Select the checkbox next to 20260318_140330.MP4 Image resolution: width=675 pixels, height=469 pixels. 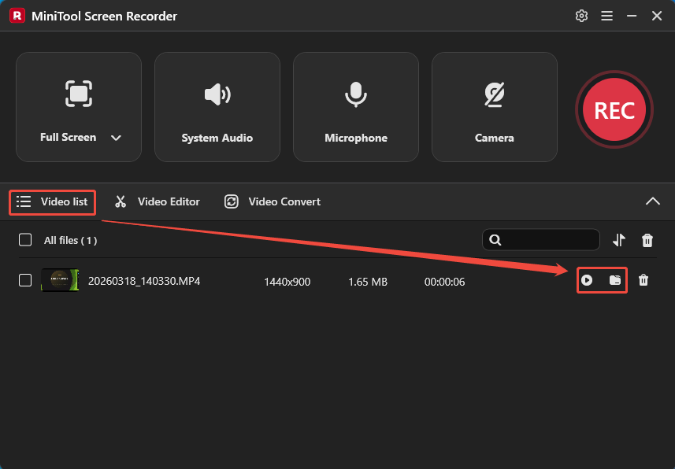pos(24,280)
